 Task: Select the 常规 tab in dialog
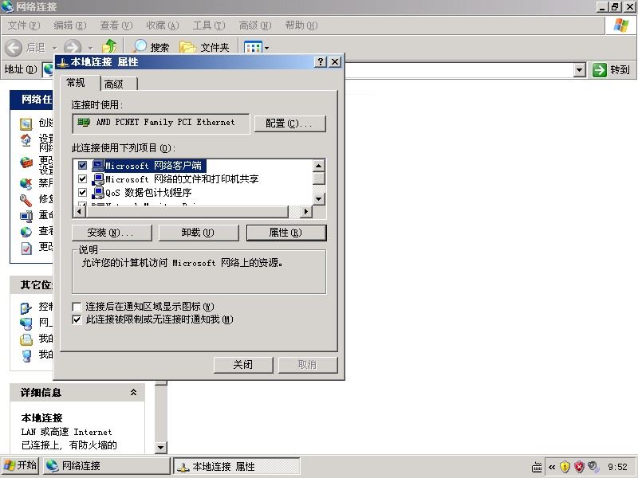pos(80,83)
